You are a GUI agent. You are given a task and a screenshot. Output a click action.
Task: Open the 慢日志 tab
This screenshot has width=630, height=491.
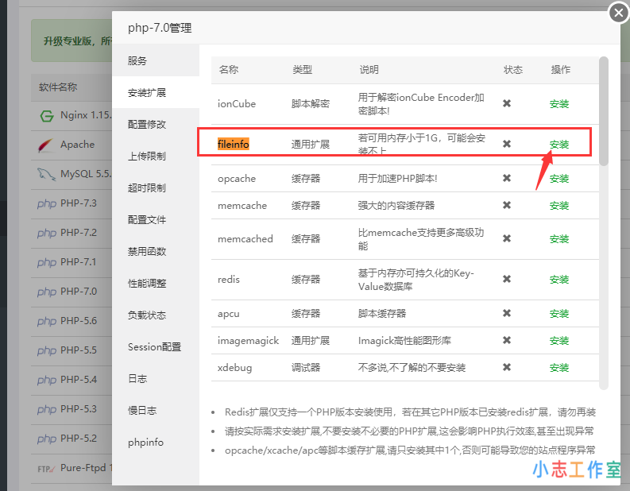click(x=156, y=410)
